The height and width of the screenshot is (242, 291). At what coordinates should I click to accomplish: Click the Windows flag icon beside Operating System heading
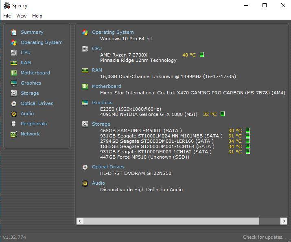click(85, 33)
